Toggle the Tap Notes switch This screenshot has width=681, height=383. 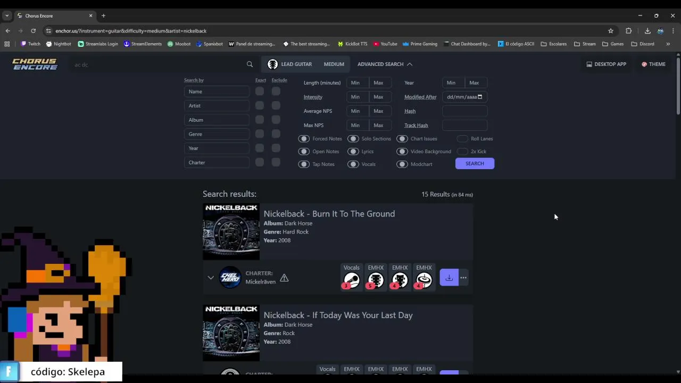tap(304, 164)
